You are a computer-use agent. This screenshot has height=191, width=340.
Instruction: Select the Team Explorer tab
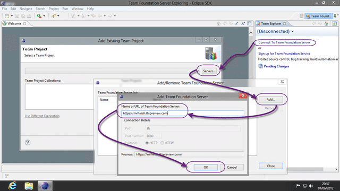tap(271, 23)
